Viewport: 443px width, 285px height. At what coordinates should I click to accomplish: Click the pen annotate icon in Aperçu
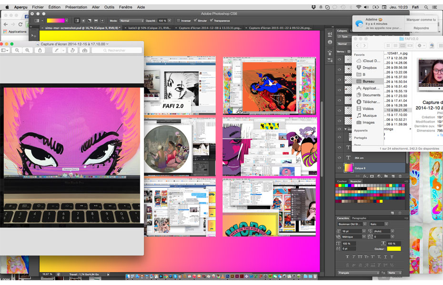[x=57, y=50]
